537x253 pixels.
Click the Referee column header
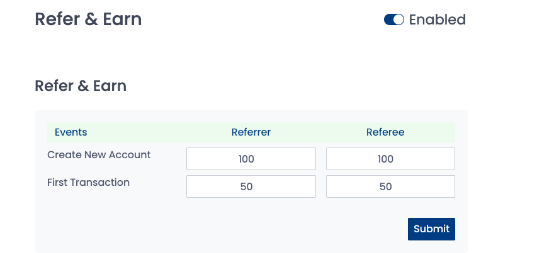(x=385, y=132)
